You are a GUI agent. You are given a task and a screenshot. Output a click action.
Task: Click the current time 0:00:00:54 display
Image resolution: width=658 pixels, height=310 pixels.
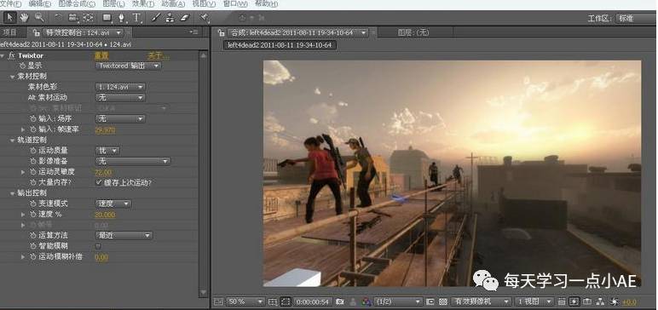313,301
